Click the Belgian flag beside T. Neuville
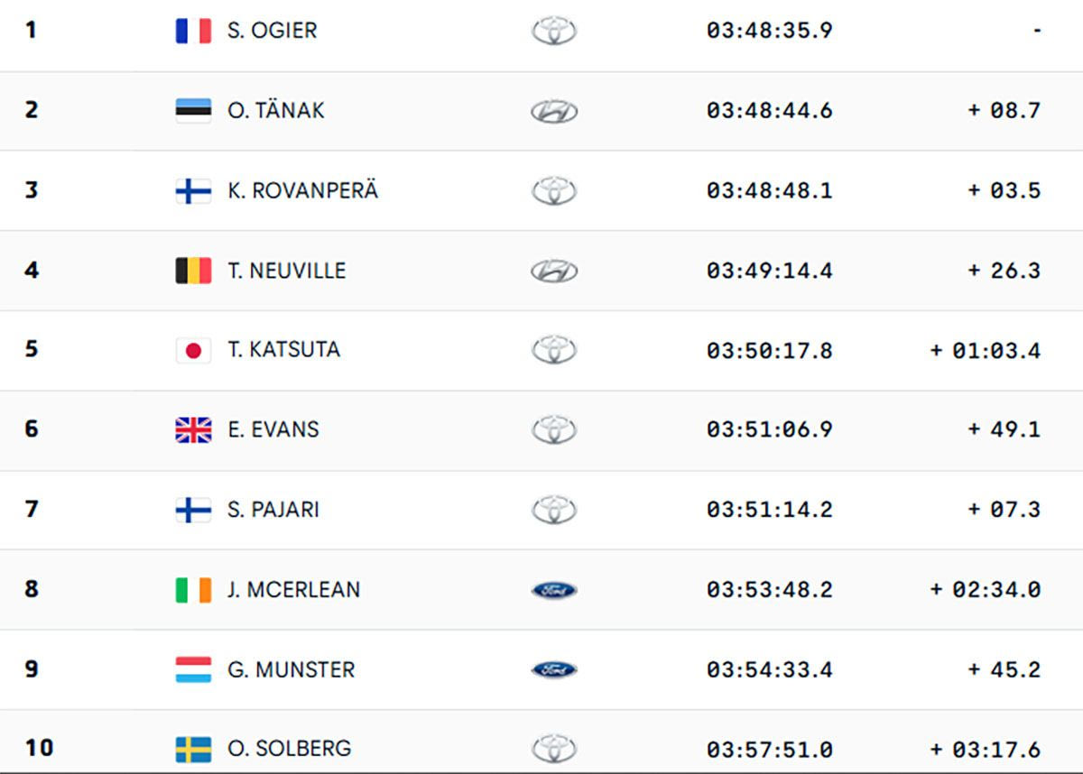The width and height of the screenshot is (1083, 774). 193,271
